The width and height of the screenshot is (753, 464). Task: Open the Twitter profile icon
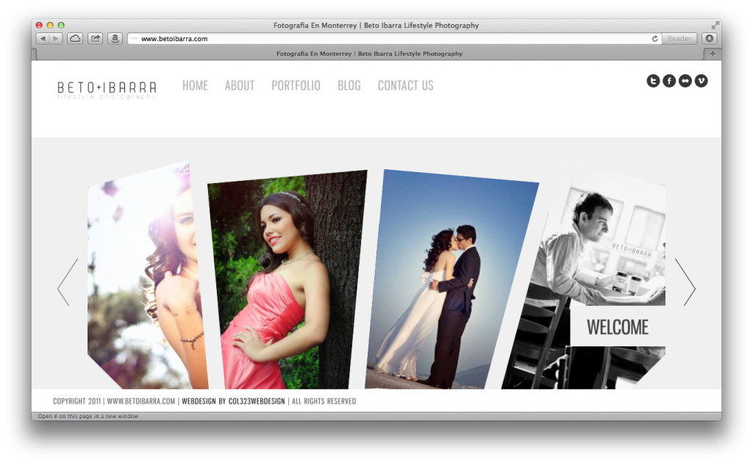(x=653, y=80)
